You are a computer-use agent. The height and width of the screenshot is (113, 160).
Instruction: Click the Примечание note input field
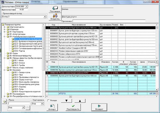[109, 21]
